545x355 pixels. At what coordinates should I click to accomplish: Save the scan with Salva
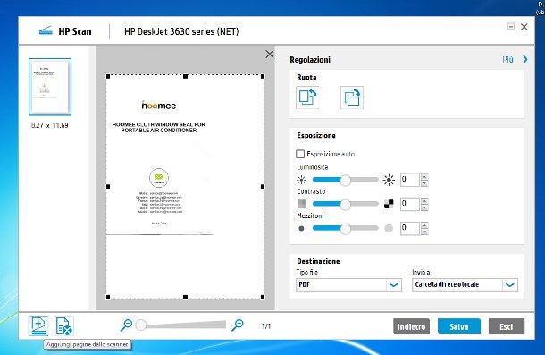459,326
